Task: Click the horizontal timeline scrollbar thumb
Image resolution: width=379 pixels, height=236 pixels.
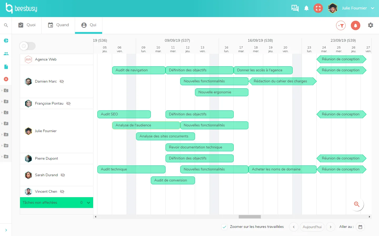Action: [250, 217]
